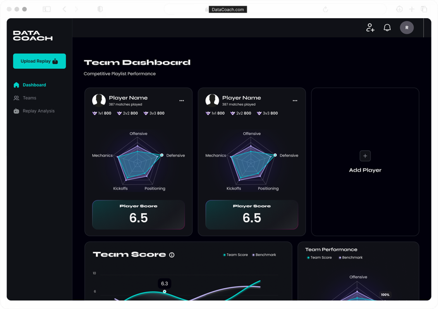438x309 pixels.
Task: Click the Replay Analysis controller icon
Action: click(16, 111)
